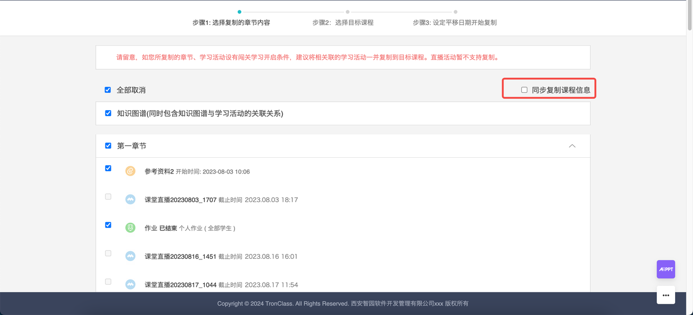Uncheck the 作业 activity checkbox
Viewport: 693px width, 315px height.
click(108, 225)
